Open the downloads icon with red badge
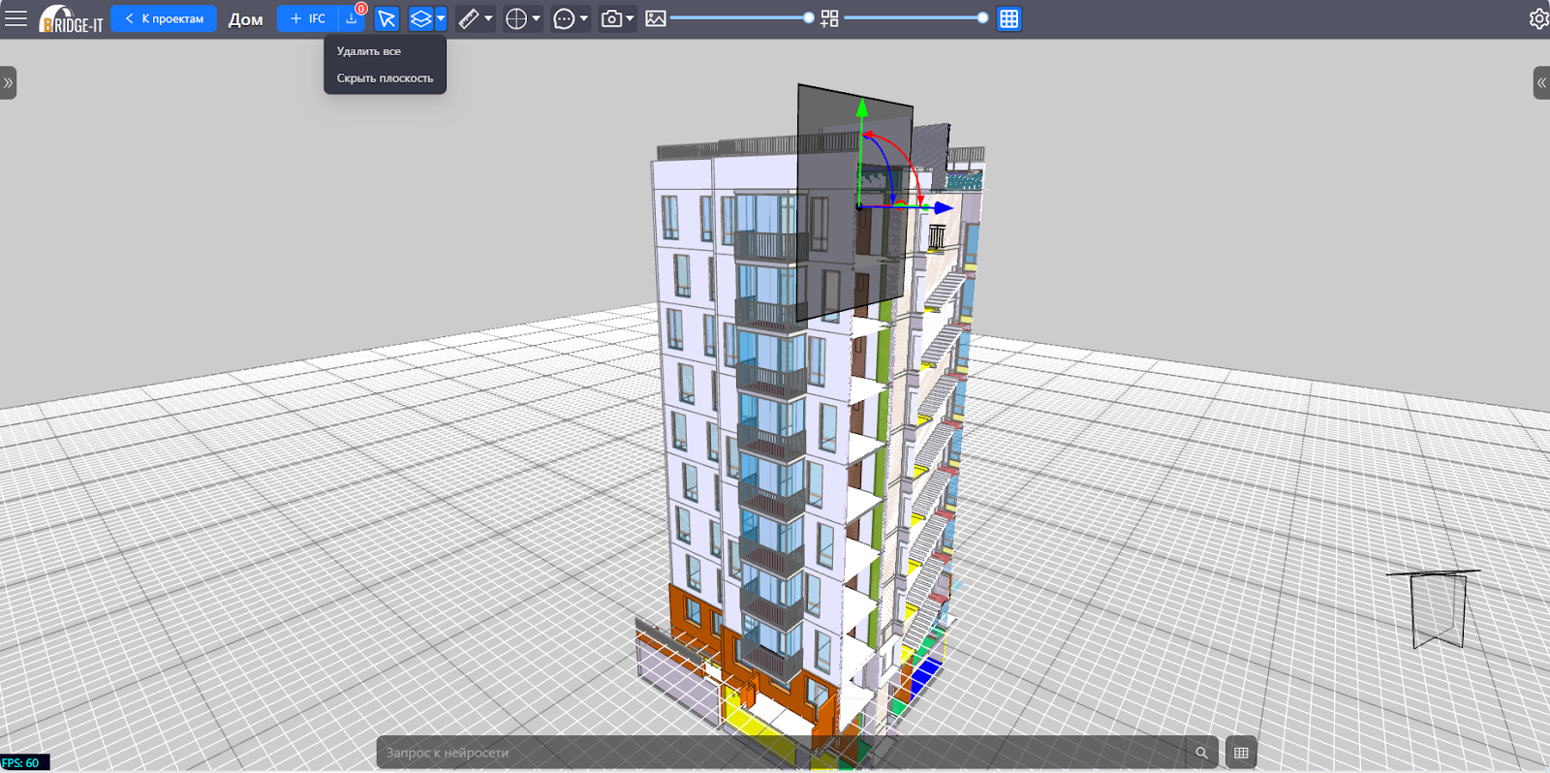Viewport: 1550px width, 773px height. 352,18
